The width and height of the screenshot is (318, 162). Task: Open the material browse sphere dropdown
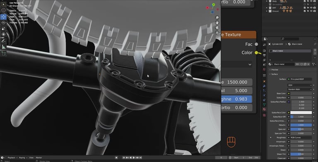(x=270, y=64)
